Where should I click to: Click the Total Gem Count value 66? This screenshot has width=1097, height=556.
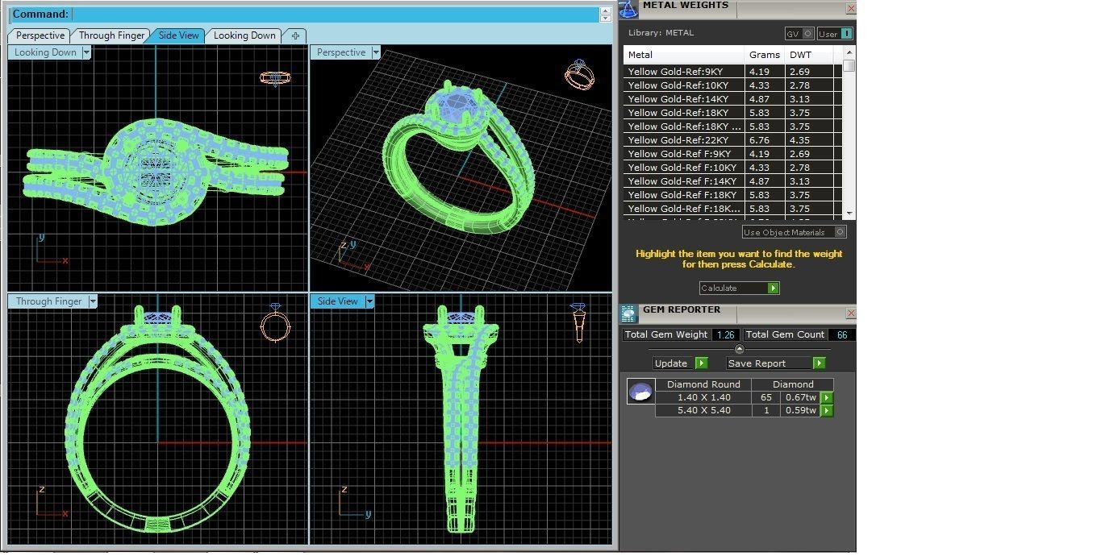pyautogui.click(x=842, y=334)
